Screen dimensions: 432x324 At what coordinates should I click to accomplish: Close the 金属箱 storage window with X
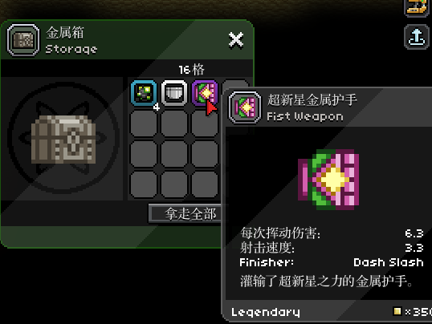tap(236, 40)
